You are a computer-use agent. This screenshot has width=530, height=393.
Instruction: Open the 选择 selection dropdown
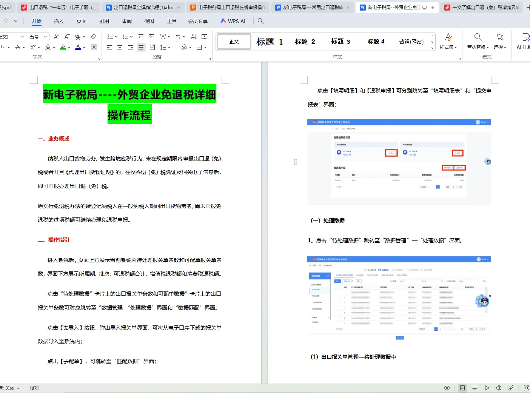(500, 42)
